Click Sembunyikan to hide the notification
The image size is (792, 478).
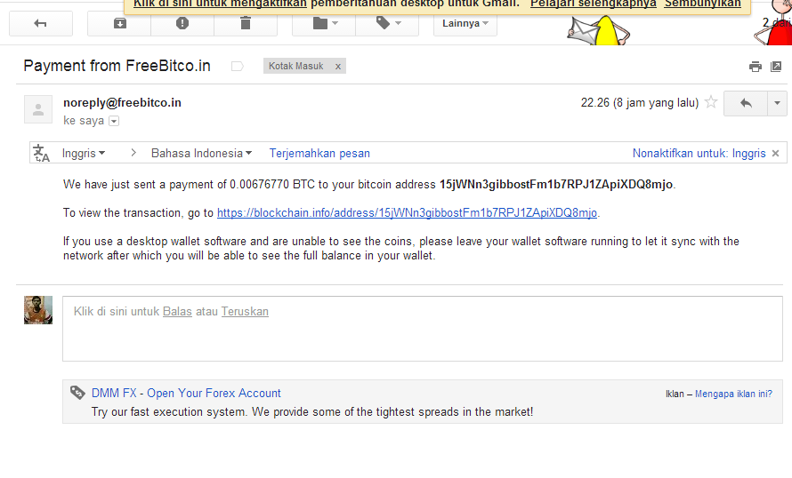pos(703,4)
